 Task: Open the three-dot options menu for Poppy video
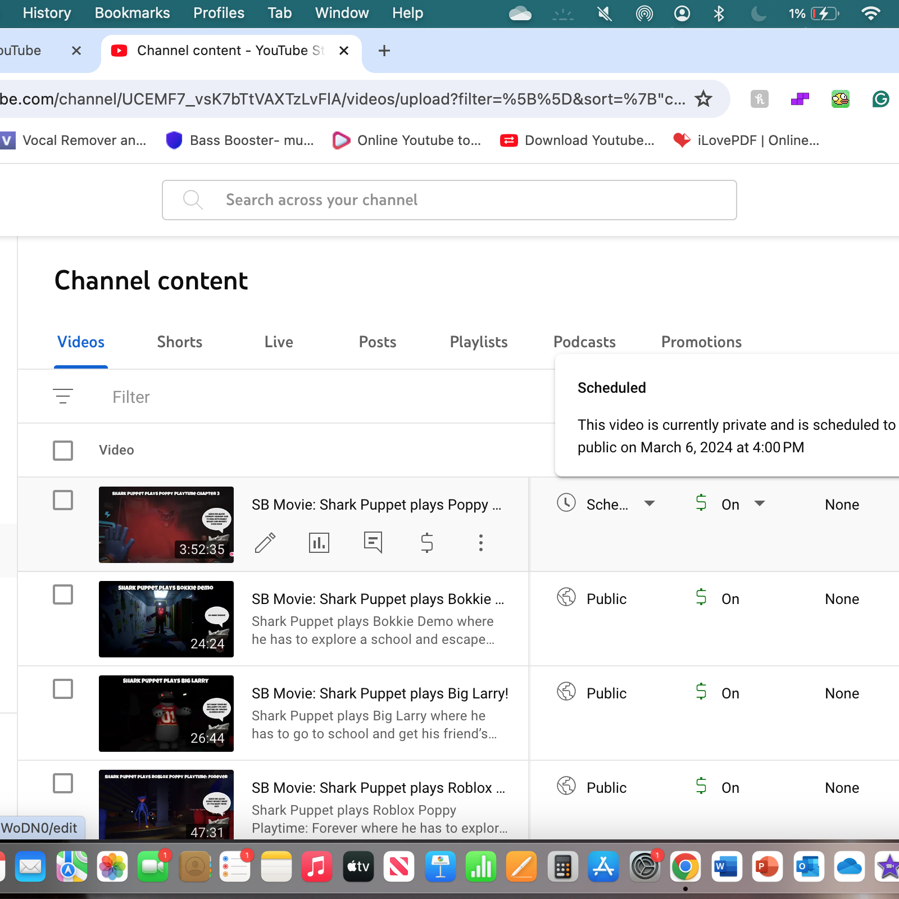480,543
